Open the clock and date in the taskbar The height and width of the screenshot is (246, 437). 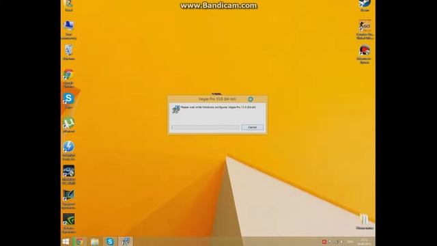[x=364, y=242]
